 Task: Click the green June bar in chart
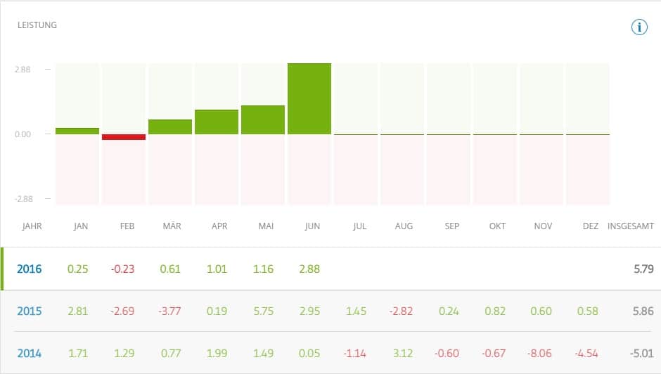[x=309, y=98]
